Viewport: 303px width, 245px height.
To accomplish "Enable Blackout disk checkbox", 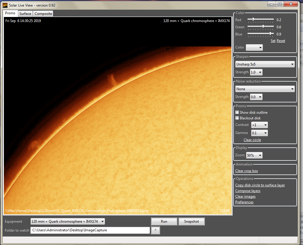I will tap(237, 118).
